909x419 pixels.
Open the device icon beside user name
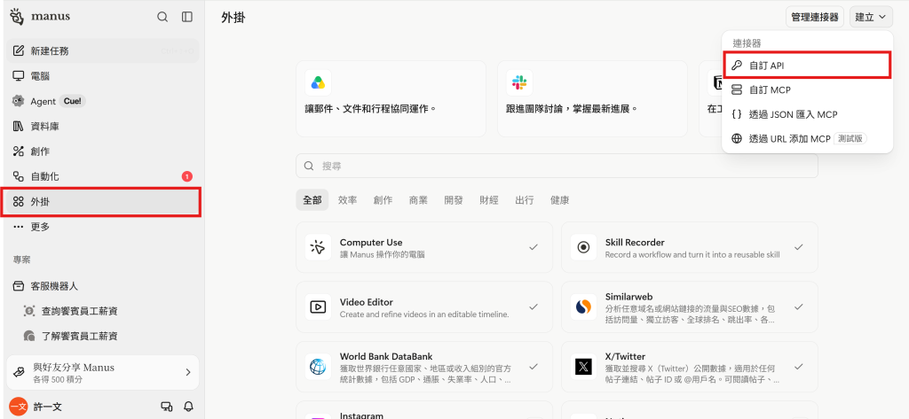[166, 407]
